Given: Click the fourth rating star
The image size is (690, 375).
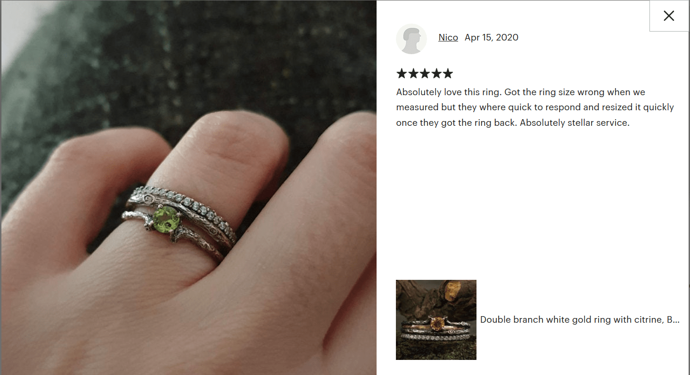Looking at the screenshot, I should [x=436, y=73].
